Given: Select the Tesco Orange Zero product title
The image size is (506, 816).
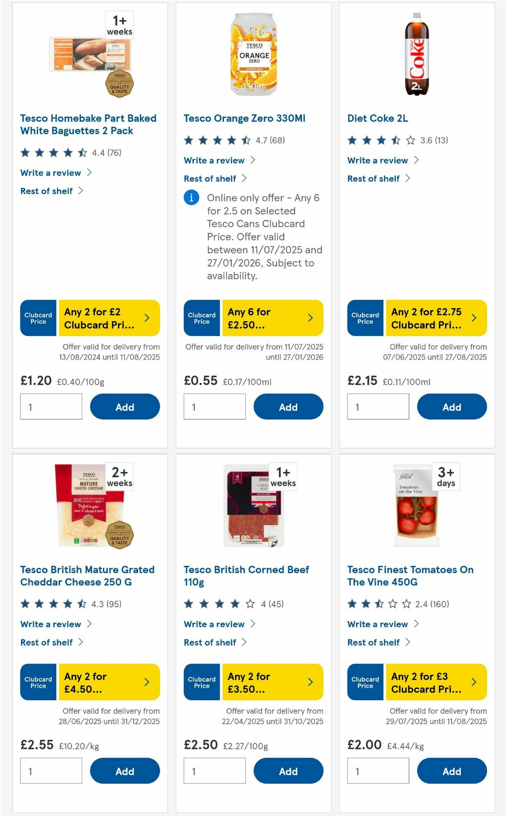Looking at the screenshot, I should point(245,119).
